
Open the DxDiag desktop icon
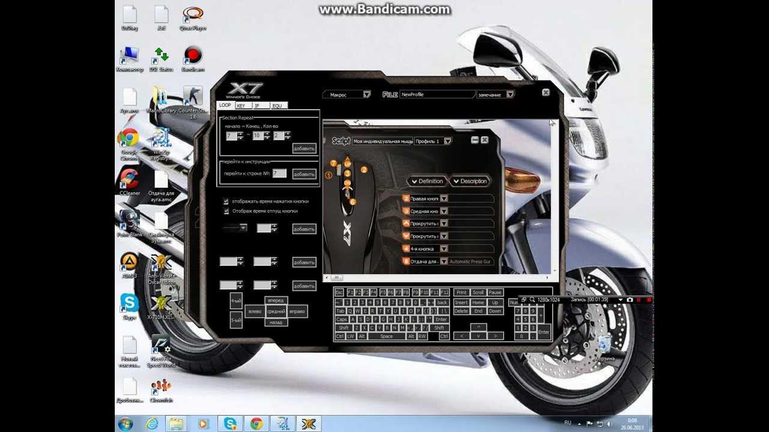click(x=129, y=18)
